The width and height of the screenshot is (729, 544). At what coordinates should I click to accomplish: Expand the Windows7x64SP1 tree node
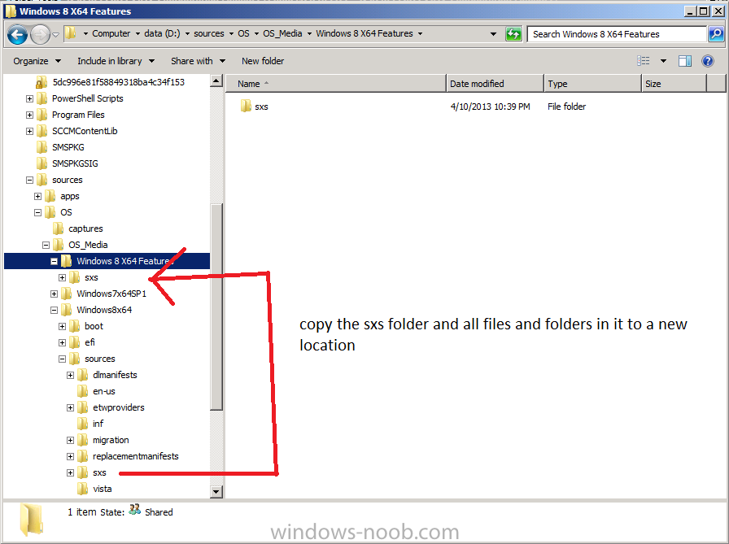coord(55,294)
